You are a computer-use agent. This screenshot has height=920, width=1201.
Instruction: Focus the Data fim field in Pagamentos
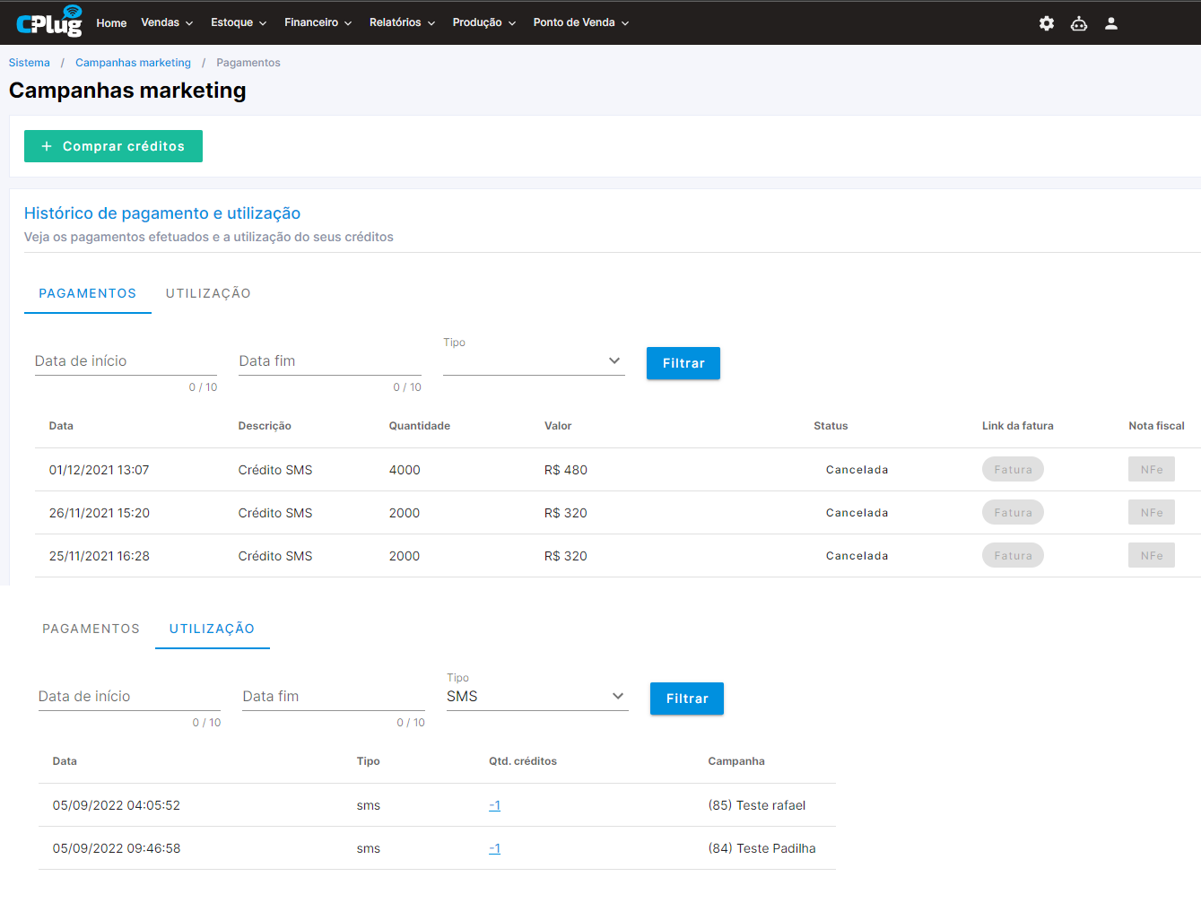[330, 361]
